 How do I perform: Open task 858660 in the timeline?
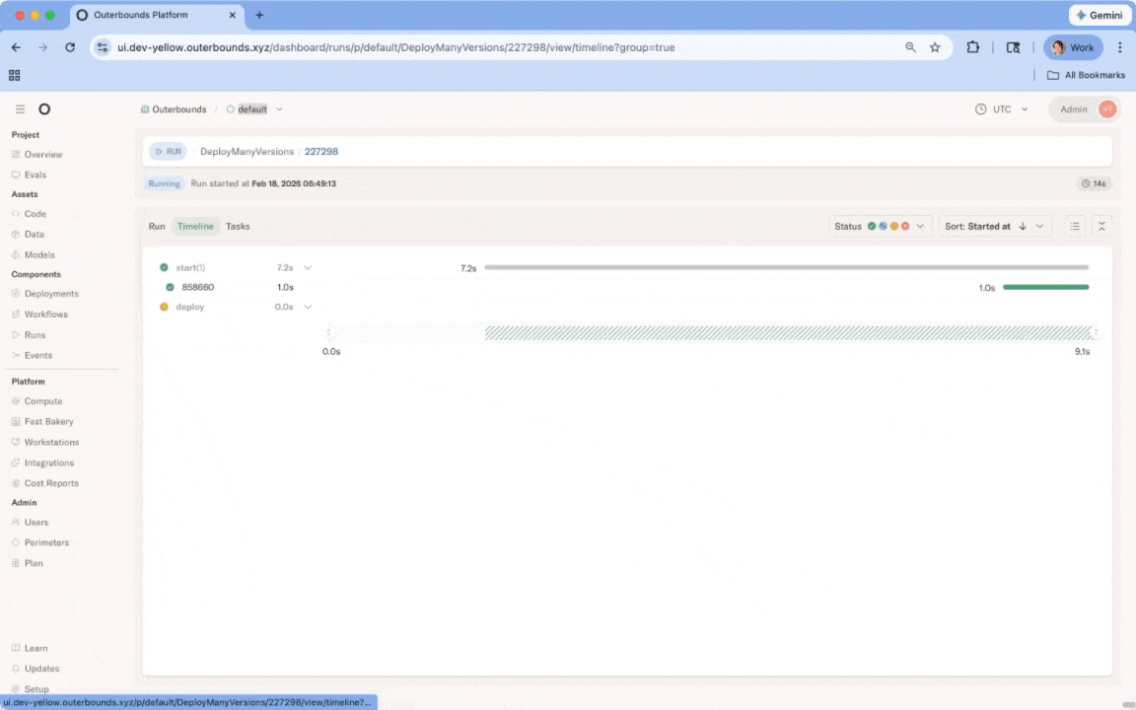[x=198, y=287]
